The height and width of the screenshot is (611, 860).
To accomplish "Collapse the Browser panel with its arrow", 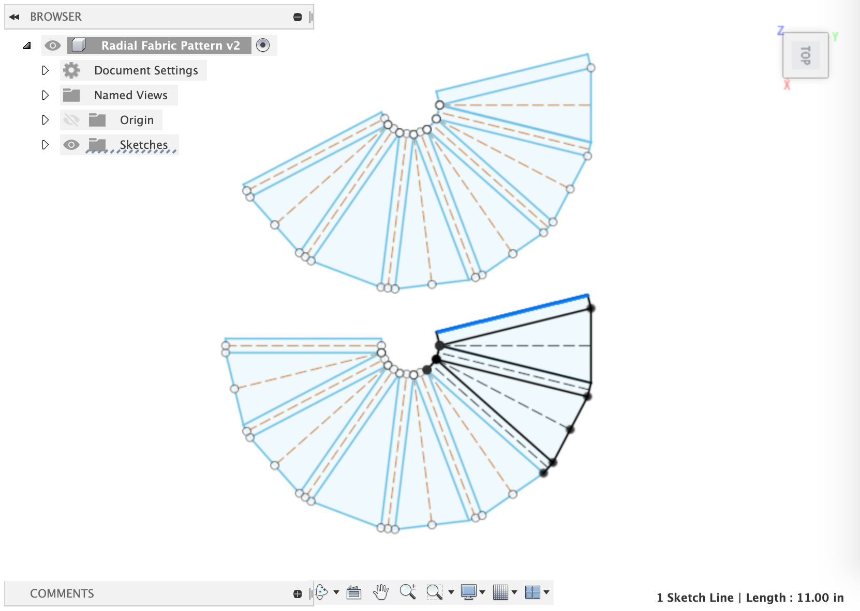I will 14,16.
